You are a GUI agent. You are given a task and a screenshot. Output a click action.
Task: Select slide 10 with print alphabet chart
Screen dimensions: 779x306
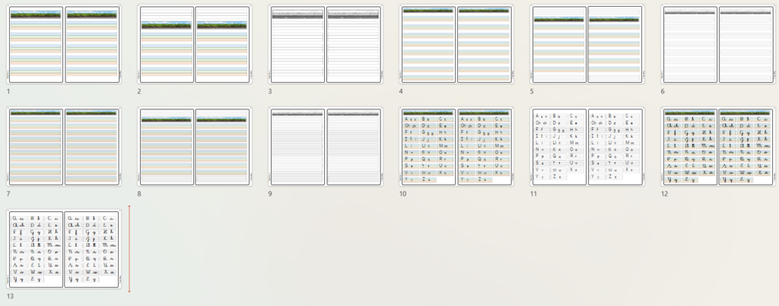click(x=456, y=147)
